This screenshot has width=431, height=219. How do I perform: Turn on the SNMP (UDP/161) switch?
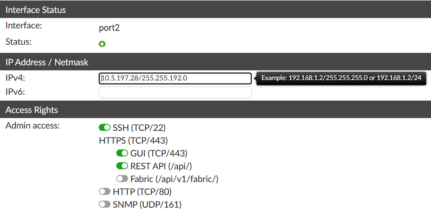point(105,205)
